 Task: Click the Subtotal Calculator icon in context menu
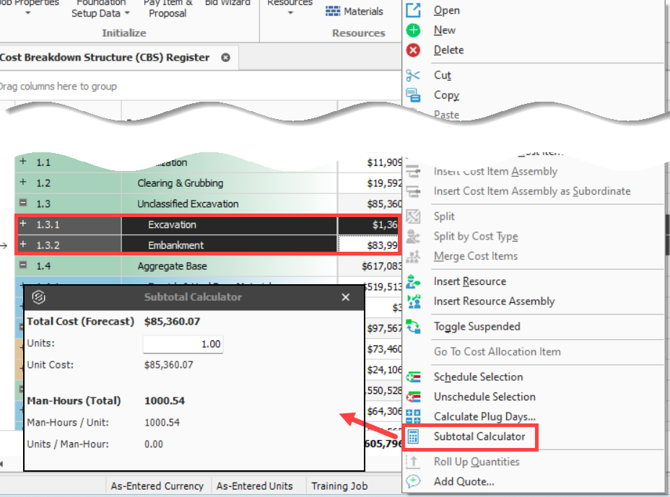(x=413, y=436)
